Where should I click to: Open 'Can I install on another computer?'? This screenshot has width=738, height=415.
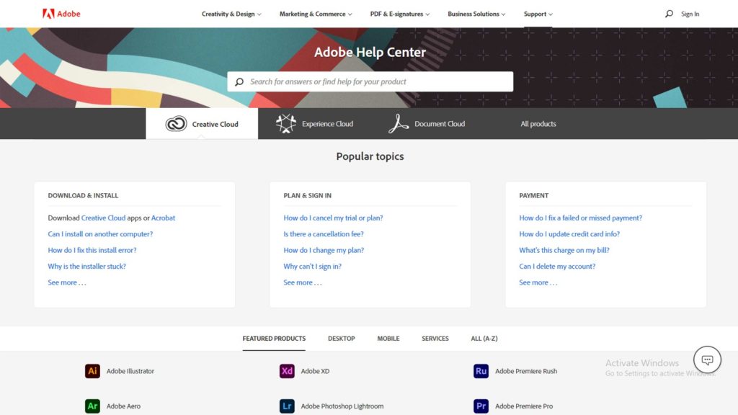pos(100,234)
